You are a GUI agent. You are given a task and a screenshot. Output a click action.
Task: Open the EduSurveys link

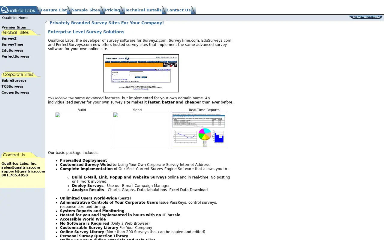click(12, 50)
